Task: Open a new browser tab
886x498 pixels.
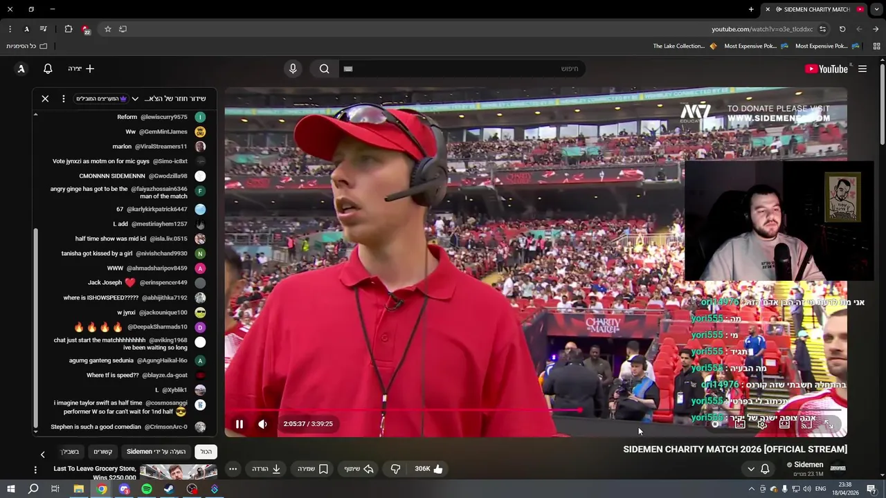Action: coord(751,9)
